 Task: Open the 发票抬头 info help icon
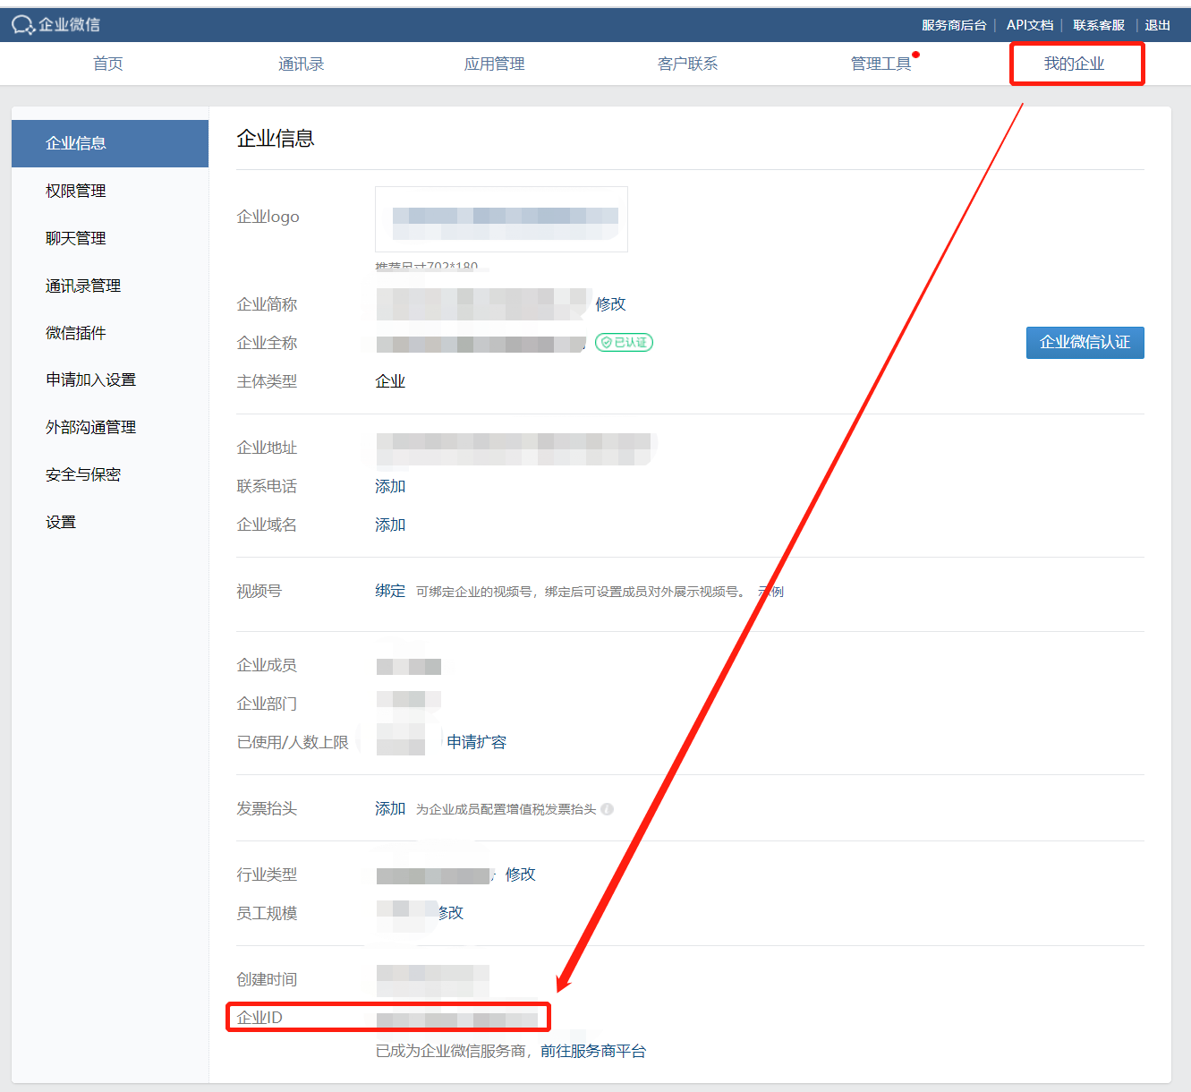(608, 809)
